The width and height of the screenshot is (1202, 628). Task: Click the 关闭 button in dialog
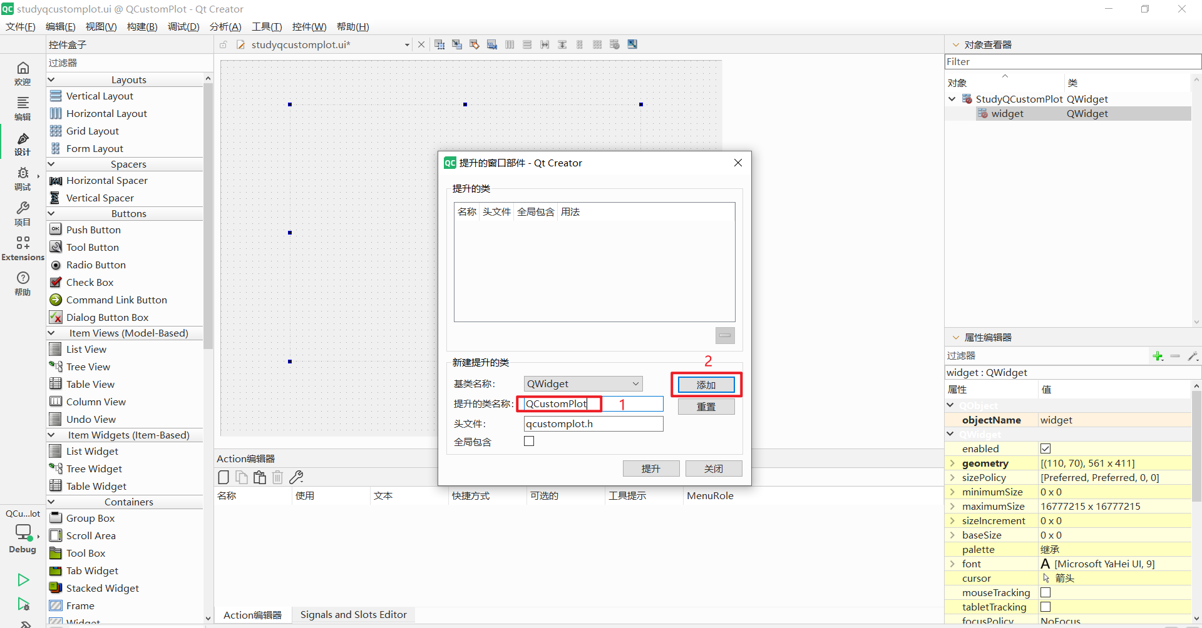click(x=714, y=468)
